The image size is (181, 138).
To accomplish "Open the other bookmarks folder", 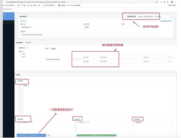I will 172,5.
